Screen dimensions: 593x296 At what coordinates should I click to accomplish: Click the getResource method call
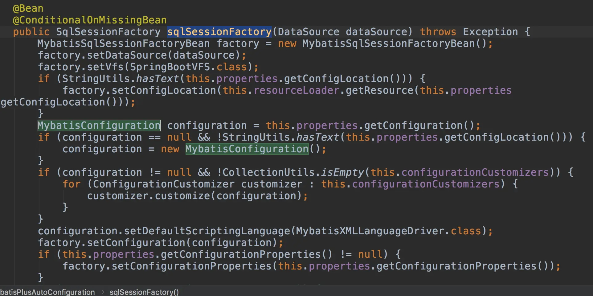(x=379, y=90)
